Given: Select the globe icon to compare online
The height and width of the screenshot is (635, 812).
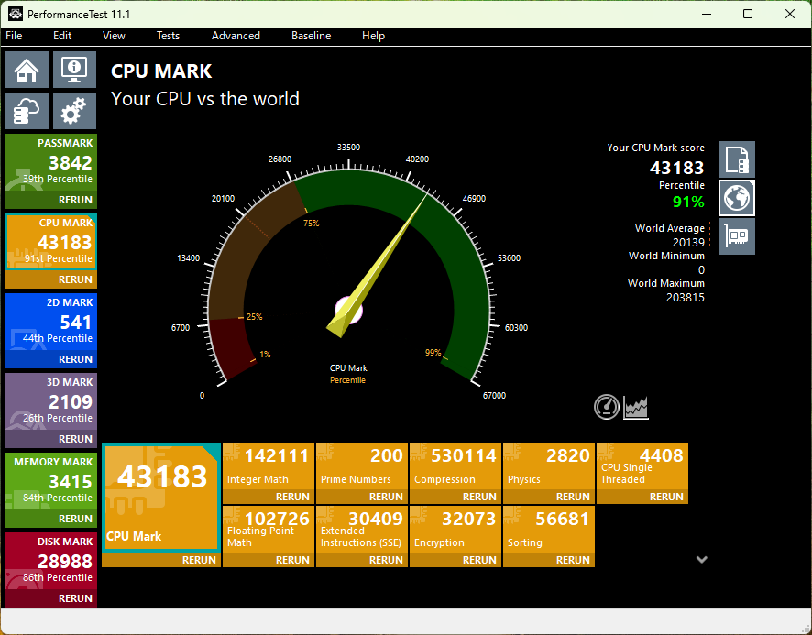Looking at the screenshot, I should [x=737, y=198].
